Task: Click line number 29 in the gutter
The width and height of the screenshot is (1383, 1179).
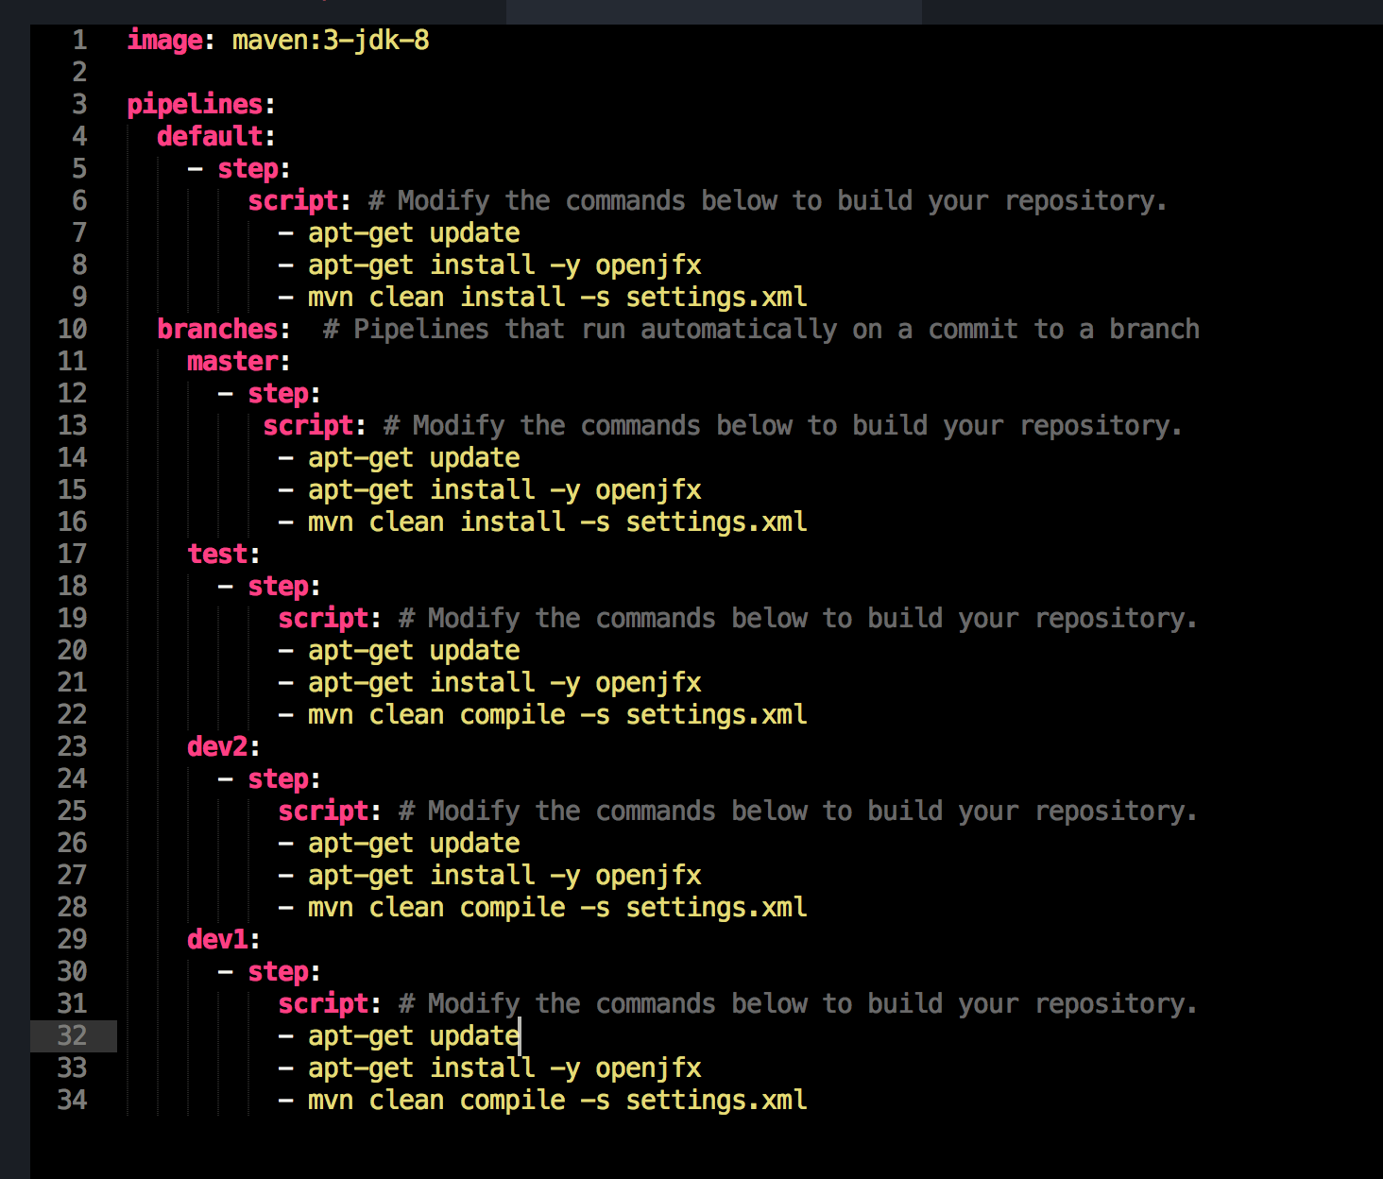Action: (73, 940)
